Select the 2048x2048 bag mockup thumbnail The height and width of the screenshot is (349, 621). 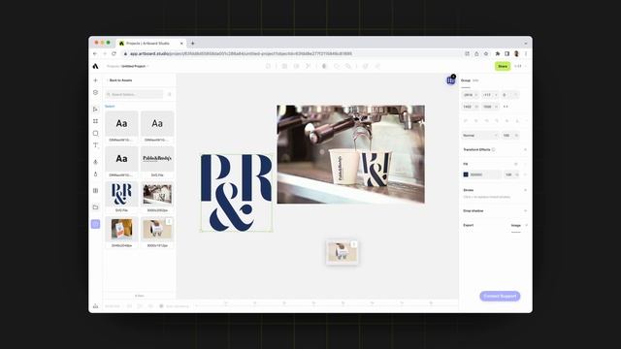[x=121, y=229]
